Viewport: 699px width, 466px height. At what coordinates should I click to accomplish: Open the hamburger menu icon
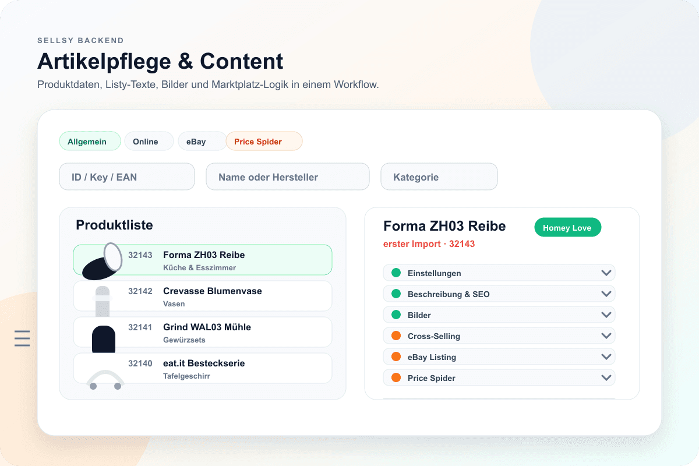[22, 338]
